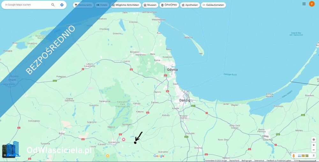Click the Hel town label
Image resolution: width=319 pixels, height=162 pixels.
[201, 54]
